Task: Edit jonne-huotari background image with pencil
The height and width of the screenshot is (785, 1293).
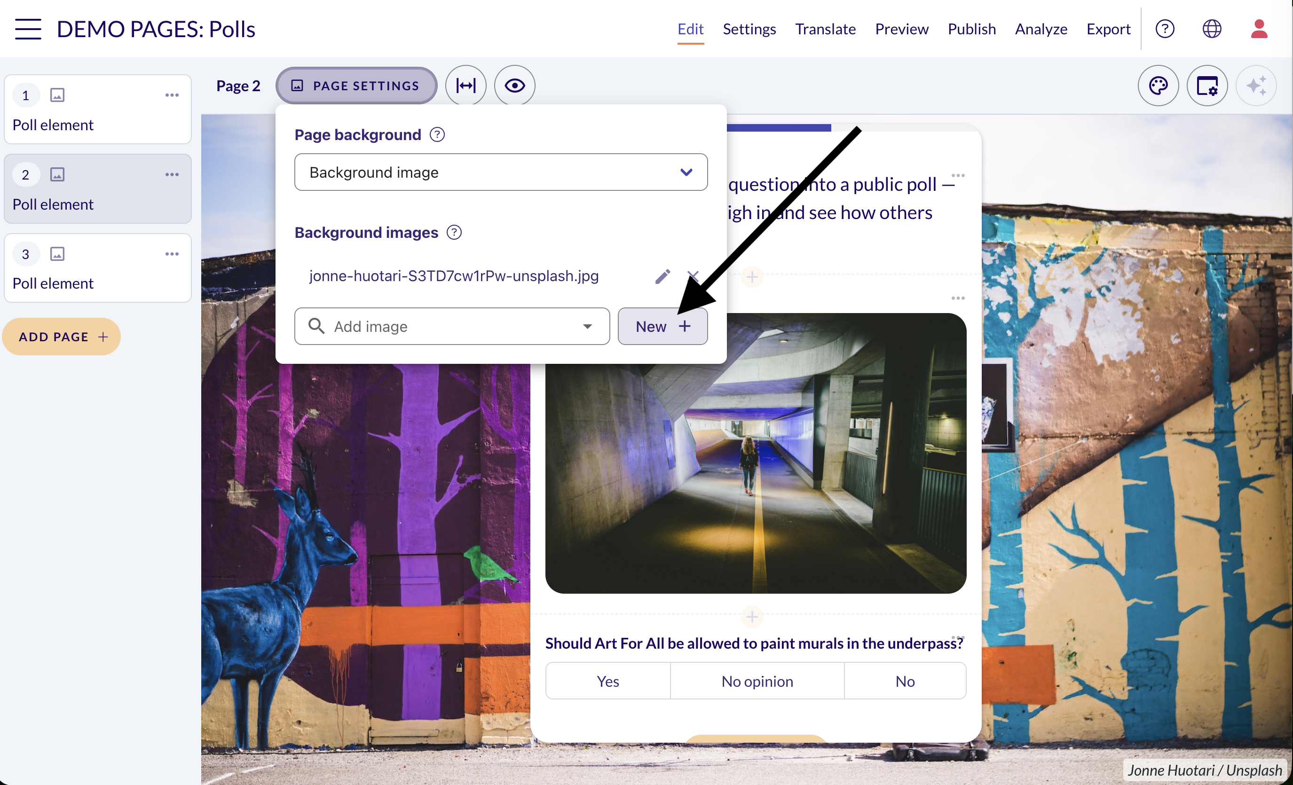Action: point(663,276)
